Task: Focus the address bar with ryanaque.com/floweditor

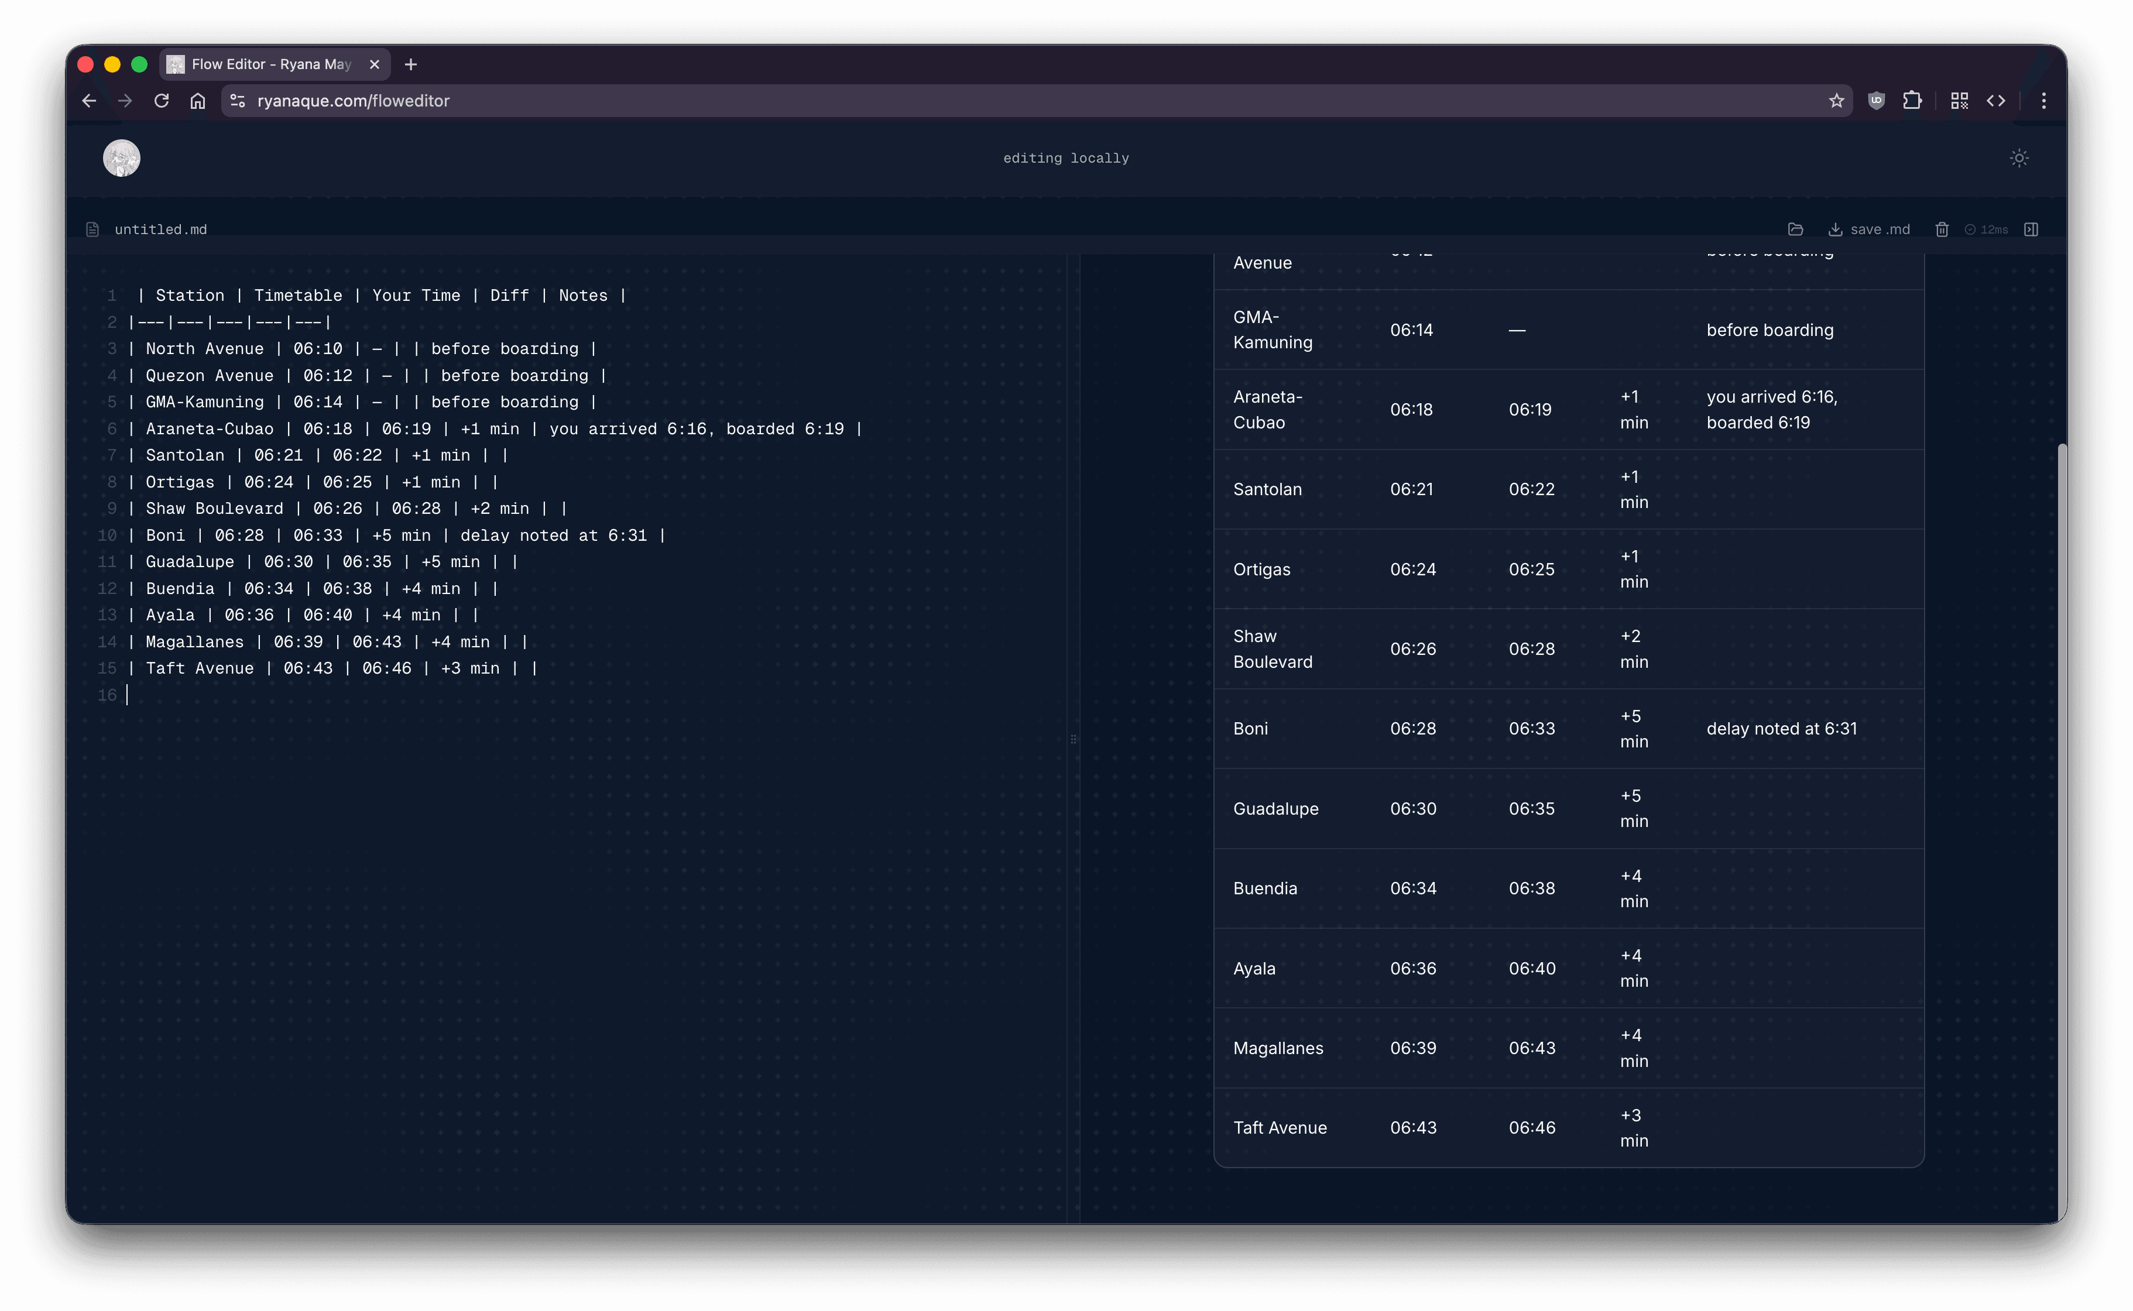Action: [1036, 101]
